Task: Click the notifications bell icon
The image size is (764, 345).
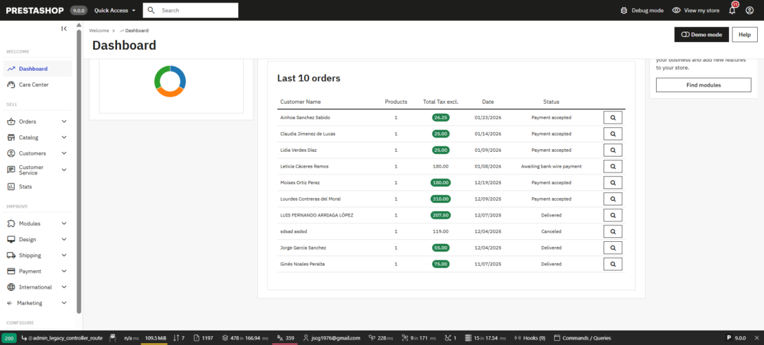Action: click(732, 10)
